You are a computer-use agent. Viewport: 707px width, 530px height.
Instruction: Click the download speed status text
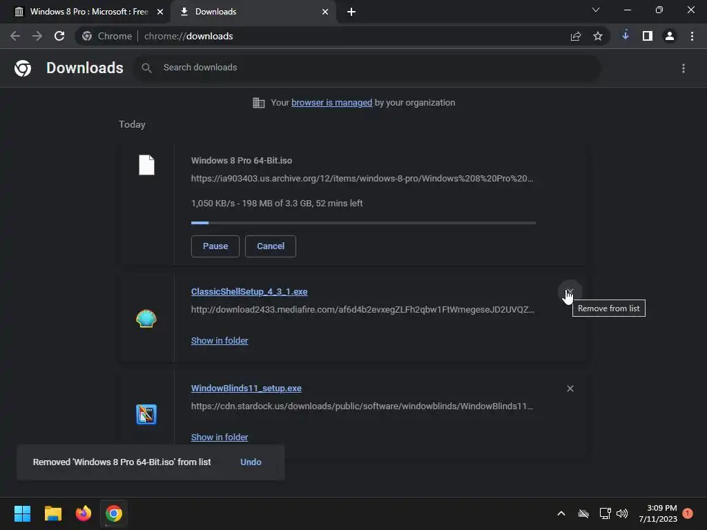(x=277, y=204)
